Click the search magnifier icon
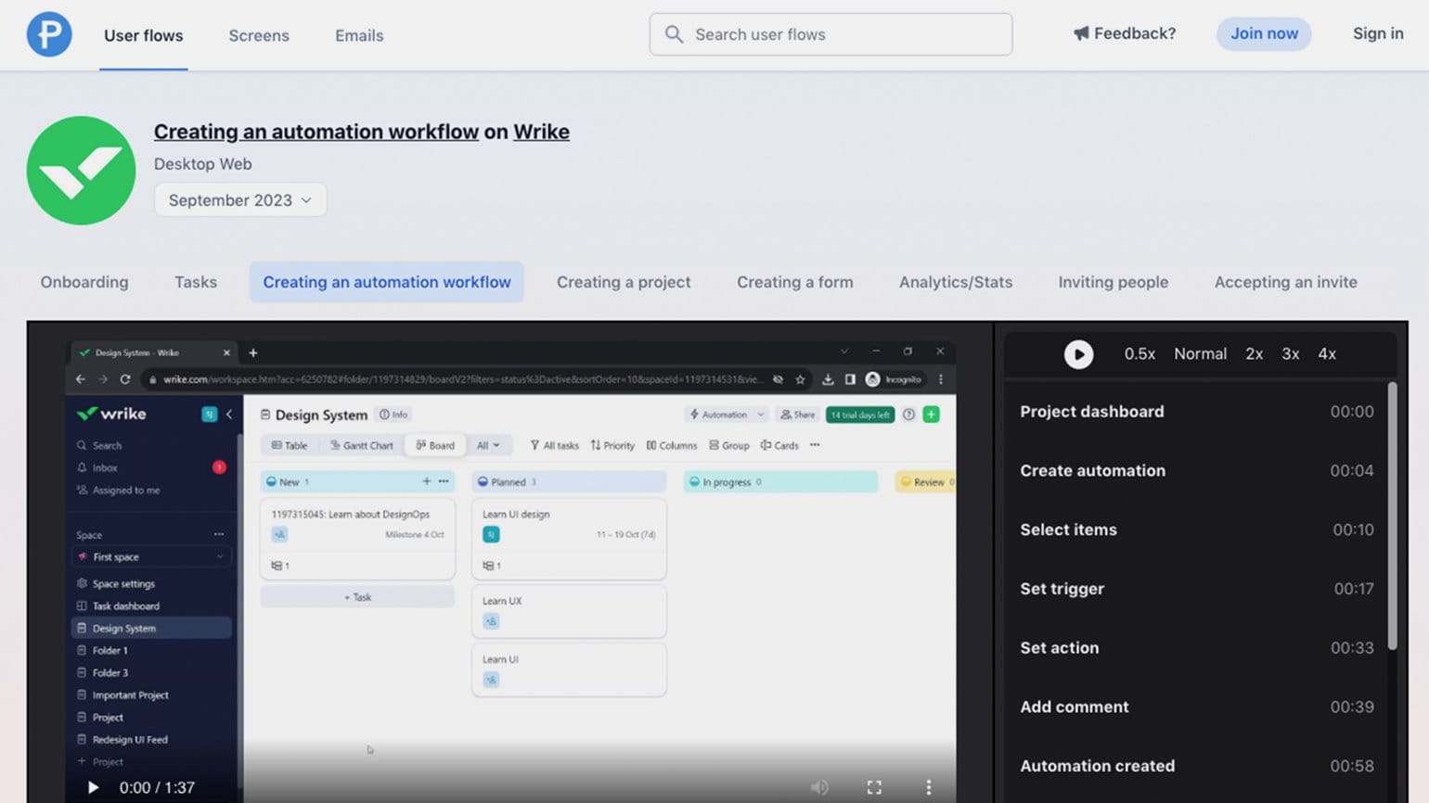This screenshot has height=803, width=1429. [675, 34]
